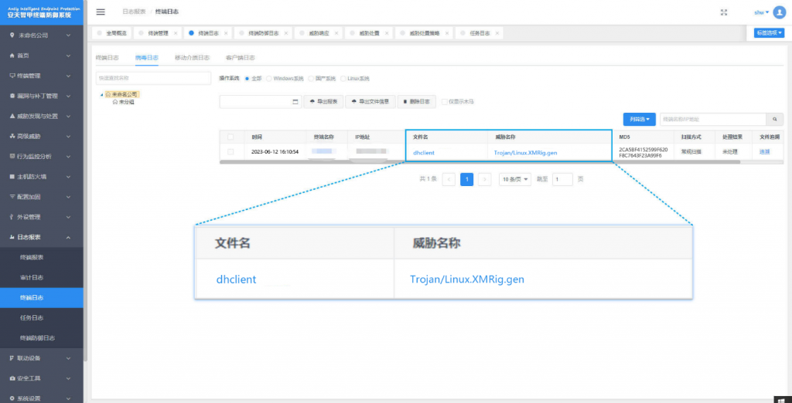Screen dimensions: 792x403
Task: Expand the 外设管理 sidebar menu
Action: click(42, 217)
